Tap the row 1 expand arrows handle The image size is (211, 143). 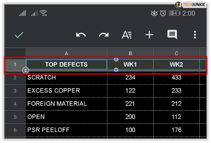pyautogui.click(x=26, y=70)
